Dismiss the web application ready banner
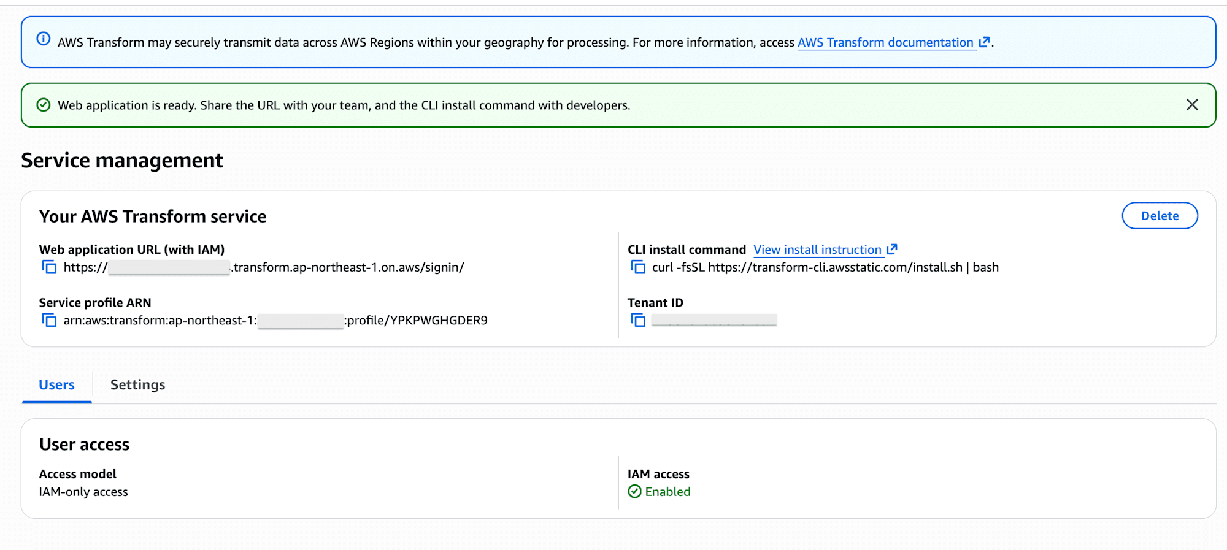This screenshot has height=550, width=1227. [1192, 105]
